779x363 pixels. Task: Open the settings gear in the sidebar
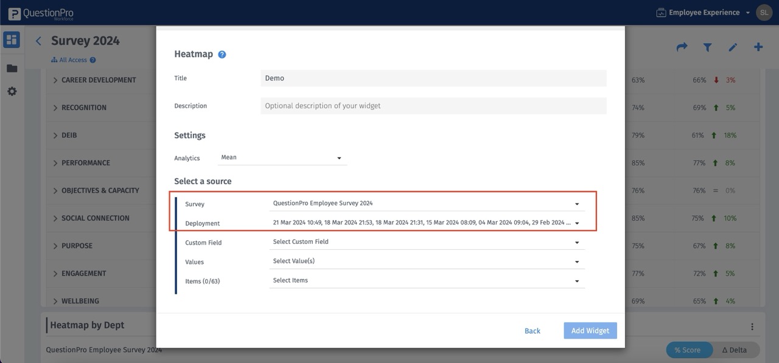11,91
